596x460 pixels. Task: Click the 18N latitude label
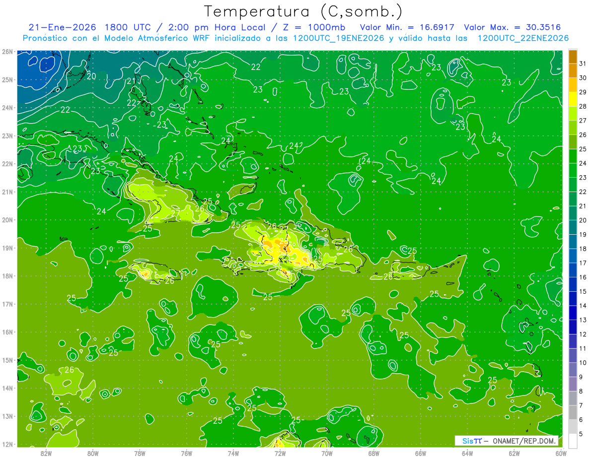point(7,276)
